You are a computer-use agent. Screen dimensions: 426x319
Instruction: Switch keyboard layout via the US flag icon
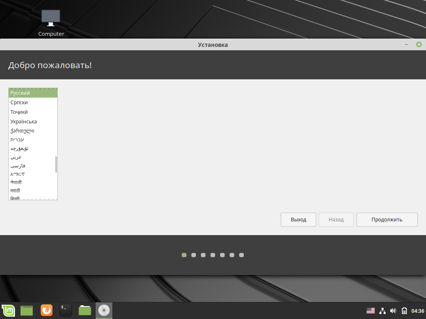coord(371,310)
